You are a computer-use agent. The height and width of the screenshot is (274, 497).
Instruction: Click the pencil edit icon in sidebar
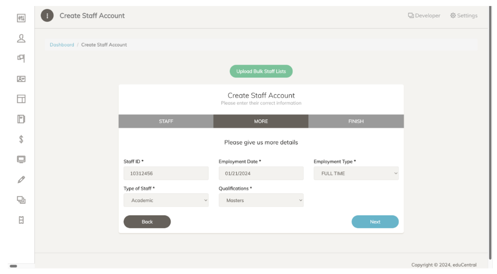21,180
